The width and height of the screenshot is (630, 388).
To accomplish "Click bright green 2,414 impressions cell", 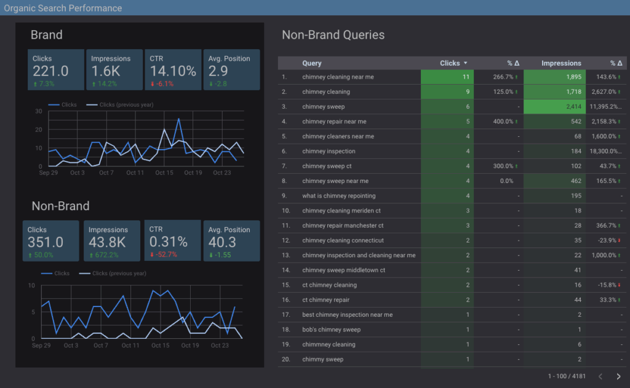I will (554, 107).
